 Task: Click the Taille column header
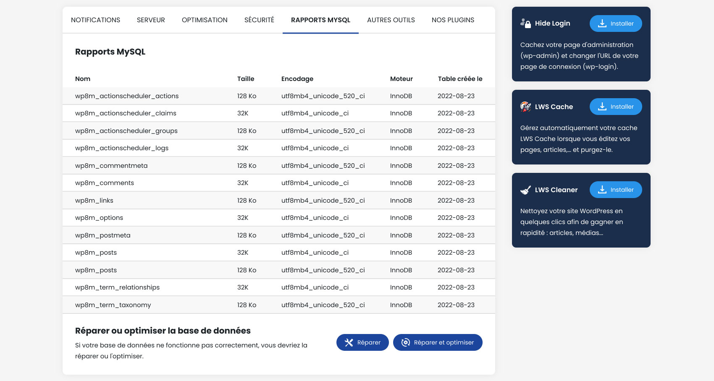[246, 79]
